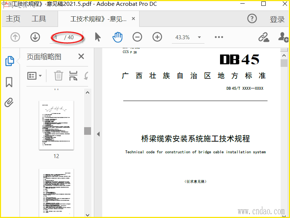
Task: Open the help question mark icon
Action: 252,19
